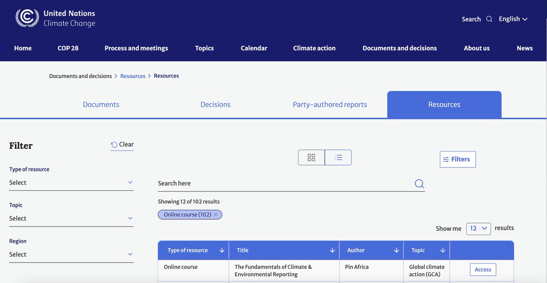Expand the Topic select dropdown
Viewport: 547px width, 283px height.
pyautogui.click(x=71, y=218)
